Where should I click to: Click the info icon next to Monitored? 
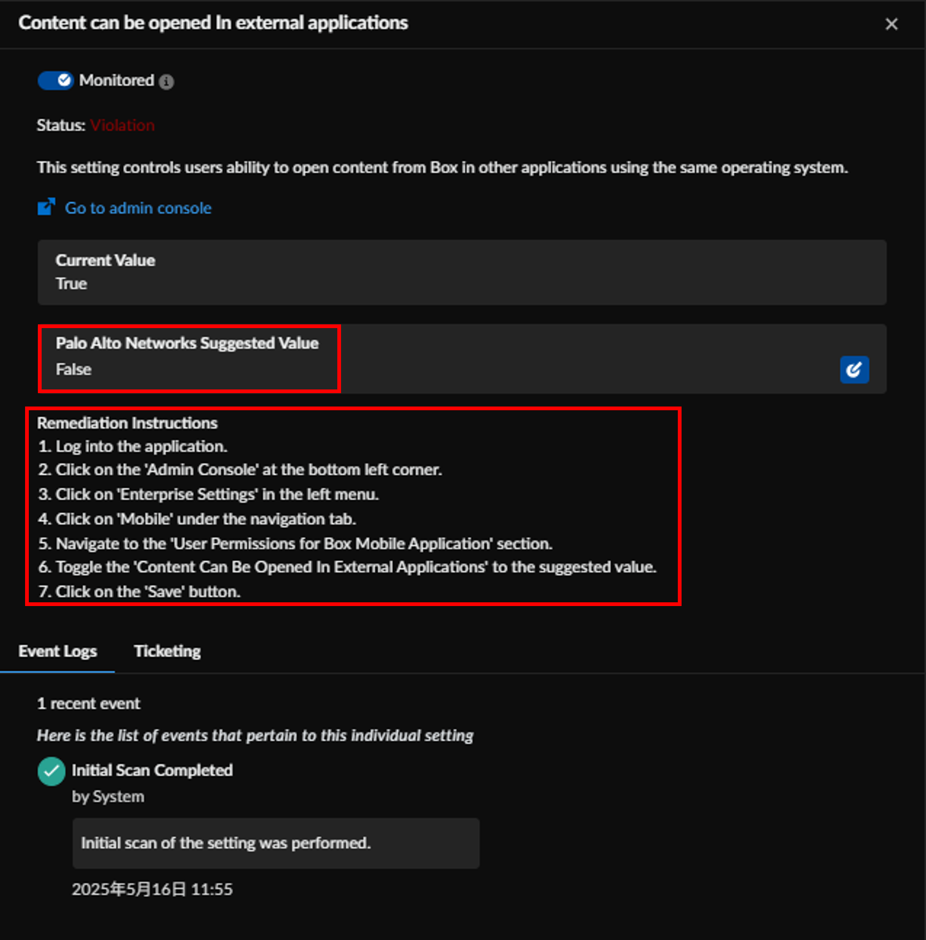(x=167, y=82)
